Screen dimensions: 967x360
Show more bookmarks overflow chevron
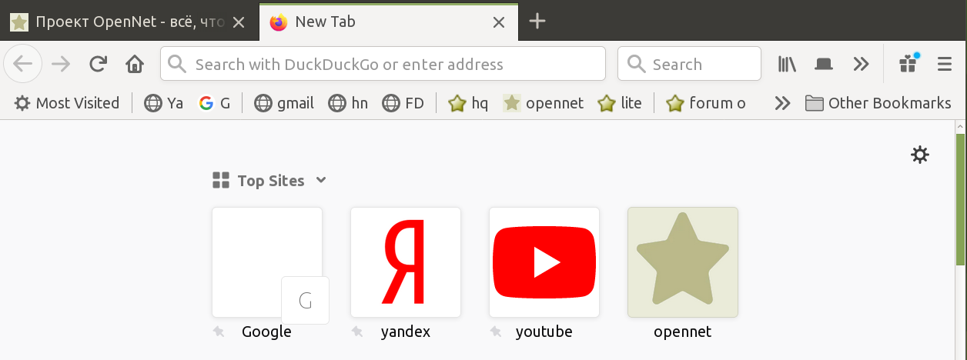[x=782, y=103]
